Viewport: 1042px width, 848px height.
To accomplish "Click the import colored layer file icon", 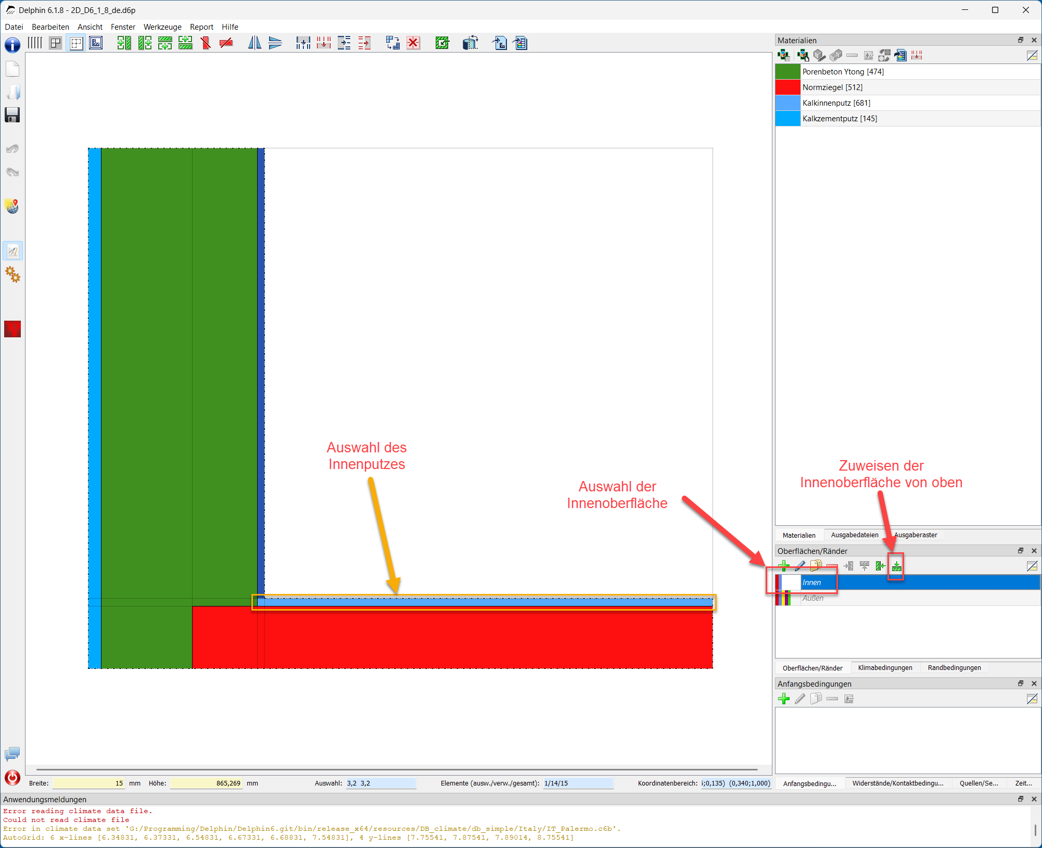I will 520,43.
